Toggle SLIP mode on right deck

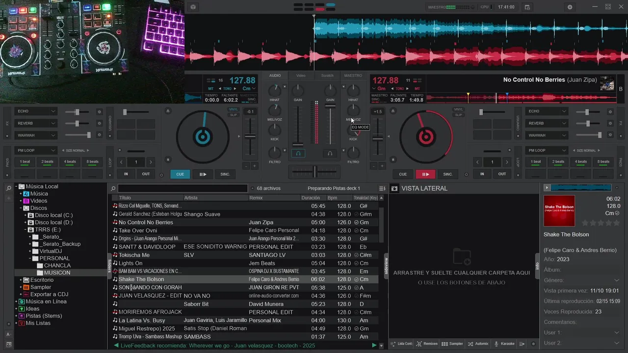point(458,115)
